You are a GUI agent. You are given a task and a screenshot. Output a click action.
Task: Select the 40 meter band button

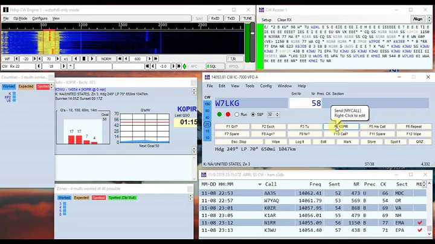pyautogui.click(x=207, y=117)
